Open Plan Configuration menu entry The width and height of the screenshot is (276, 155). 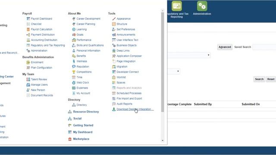[41, 68]
